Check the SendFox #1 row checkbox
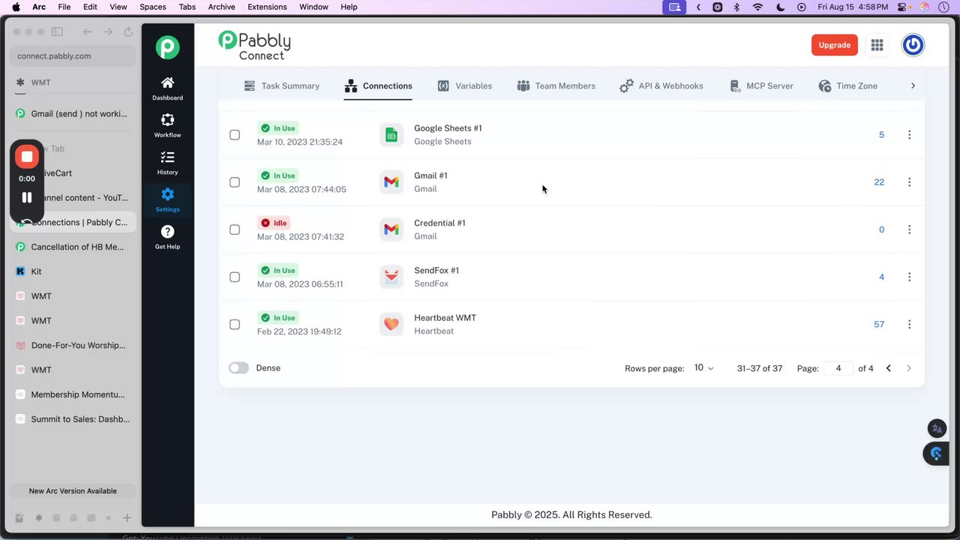 coord(235,277)
